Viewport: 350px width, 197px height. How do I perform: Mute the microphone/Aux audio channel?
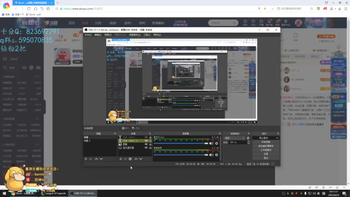point(211,144)
